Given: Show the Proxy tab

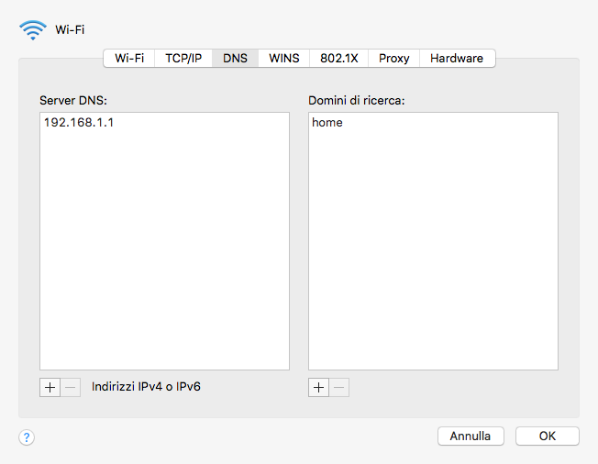Looking at the screenshot, I should pos(393,58).
